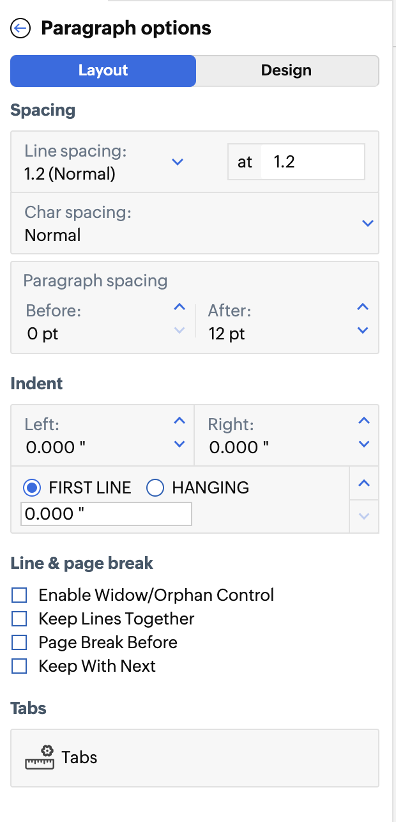The height and width of the screenshot is (822, 396).
Task: Increase paragraph spacing Before value
Action: (x=179, y=307)
